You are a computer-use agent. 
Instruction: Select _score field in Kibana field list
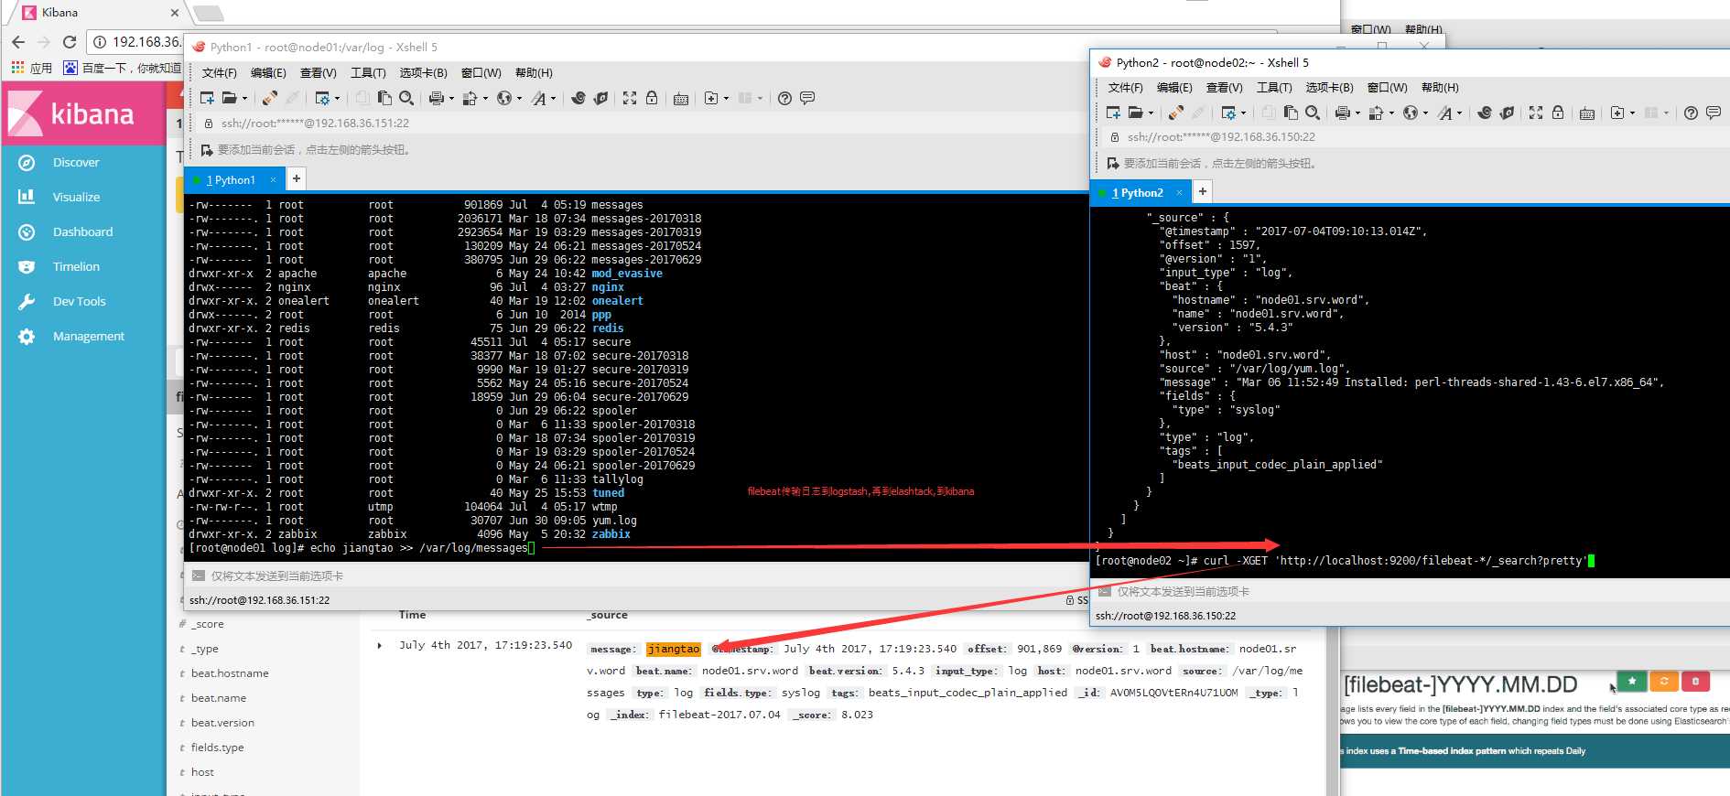pyautogui.click(x=207, y=624)
